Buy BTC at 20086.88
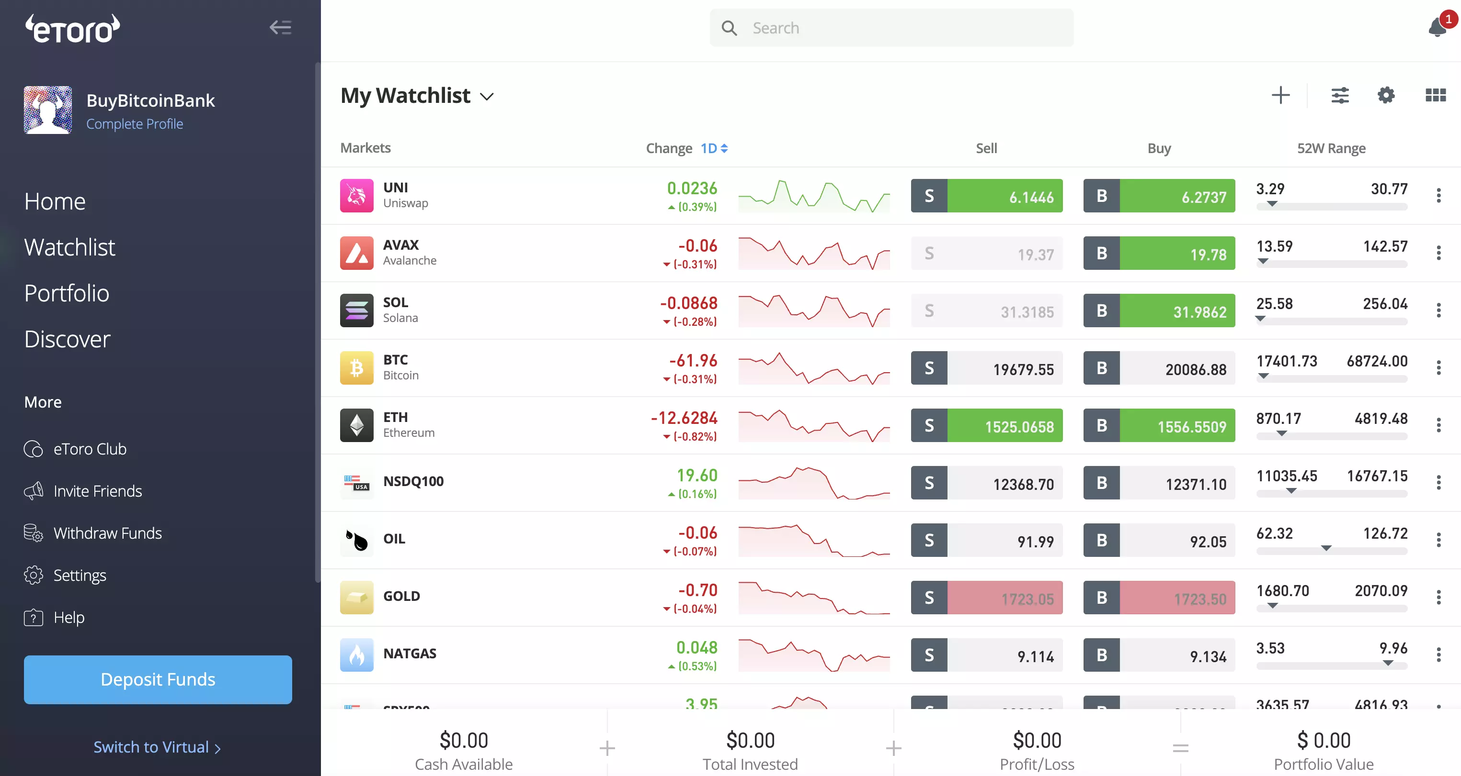Image resolution: width=1461 pixels, height=776 pixels. 1159,367
